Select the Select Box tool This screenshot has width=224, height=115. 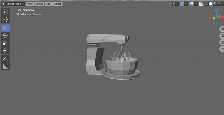[5, 12]
